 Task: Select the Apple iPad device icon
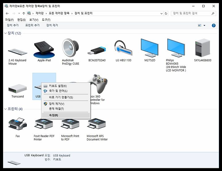tap(44, 50)
